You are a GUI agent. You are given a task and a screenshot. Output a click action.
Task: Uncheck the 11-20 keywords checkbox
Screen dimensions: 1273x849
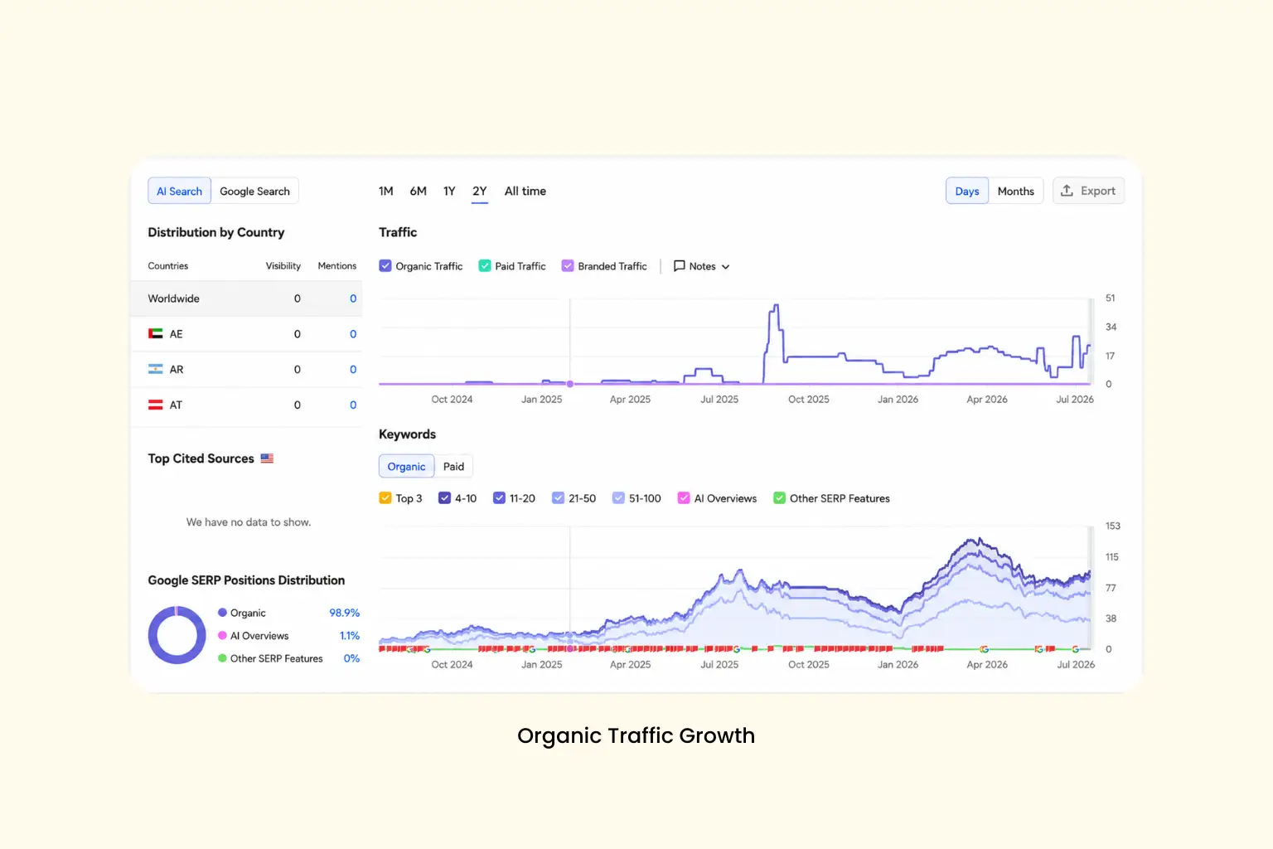pyautogui.click(x=499, y=498)
